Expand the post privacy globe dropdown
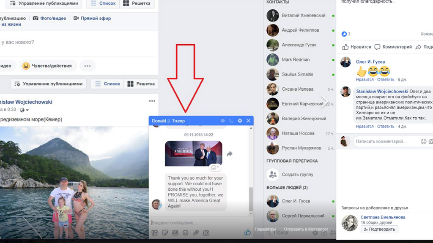This screenshot has width=433, height=243. (24, 110)
